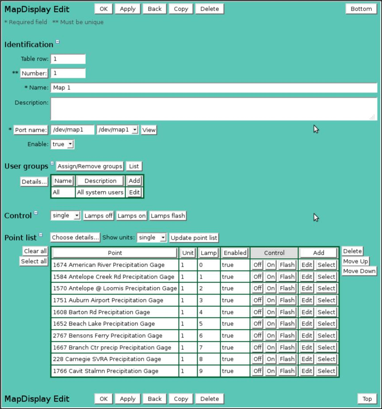Screen dimensions: 382x409
Task: Open user group Details...
Action: tap(34, 182)
